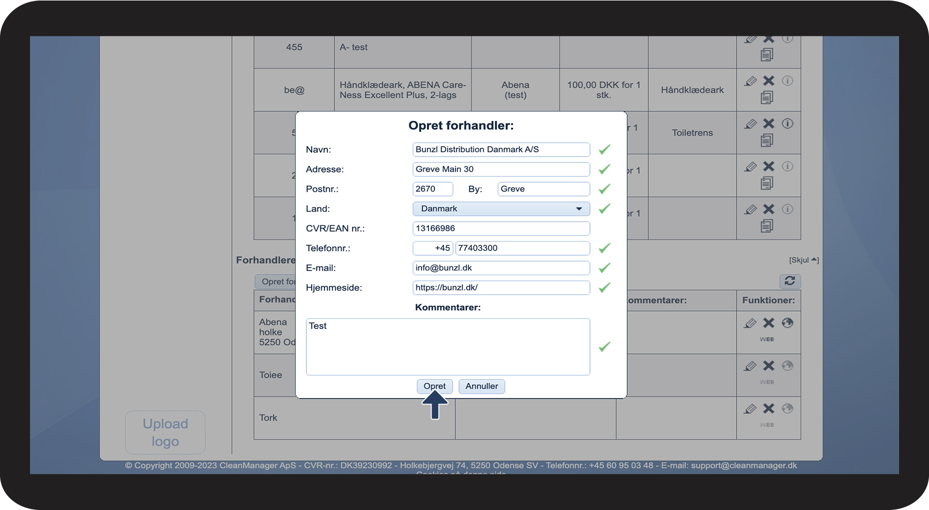Click into the Kommentarer text area
This screenshot has height=510, width=929.
pyautogui.click(x=447, y=347)
